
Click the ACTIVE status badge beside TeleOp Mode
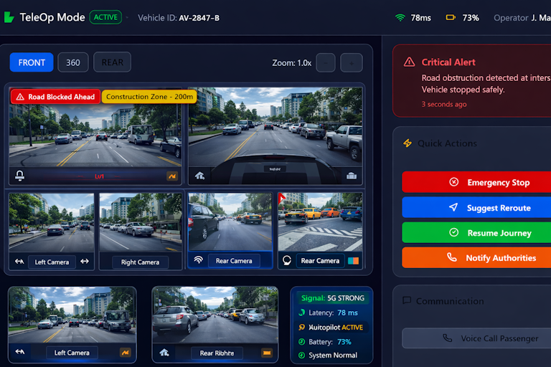105,17
